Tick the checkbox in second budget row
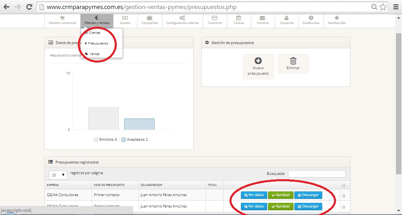Viewport: 402px width, 215px height. click(344, 206)
